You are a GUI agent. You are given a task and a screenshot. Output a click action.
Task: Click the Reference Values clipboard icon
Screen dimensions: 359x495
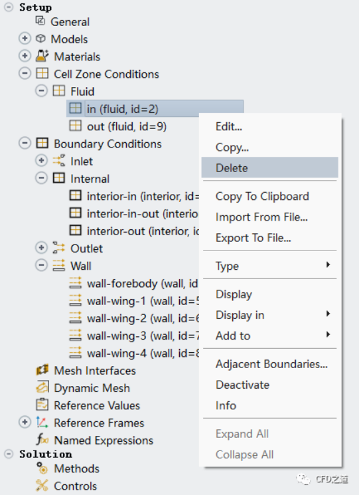coord(42,405)
